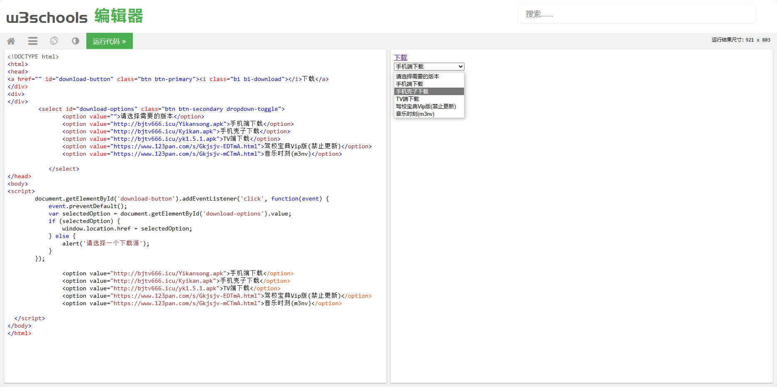The height and width of the screenshot is (387, 777).
Task: Click the 编辑器 green title text
Action: (x=119, y=16)
